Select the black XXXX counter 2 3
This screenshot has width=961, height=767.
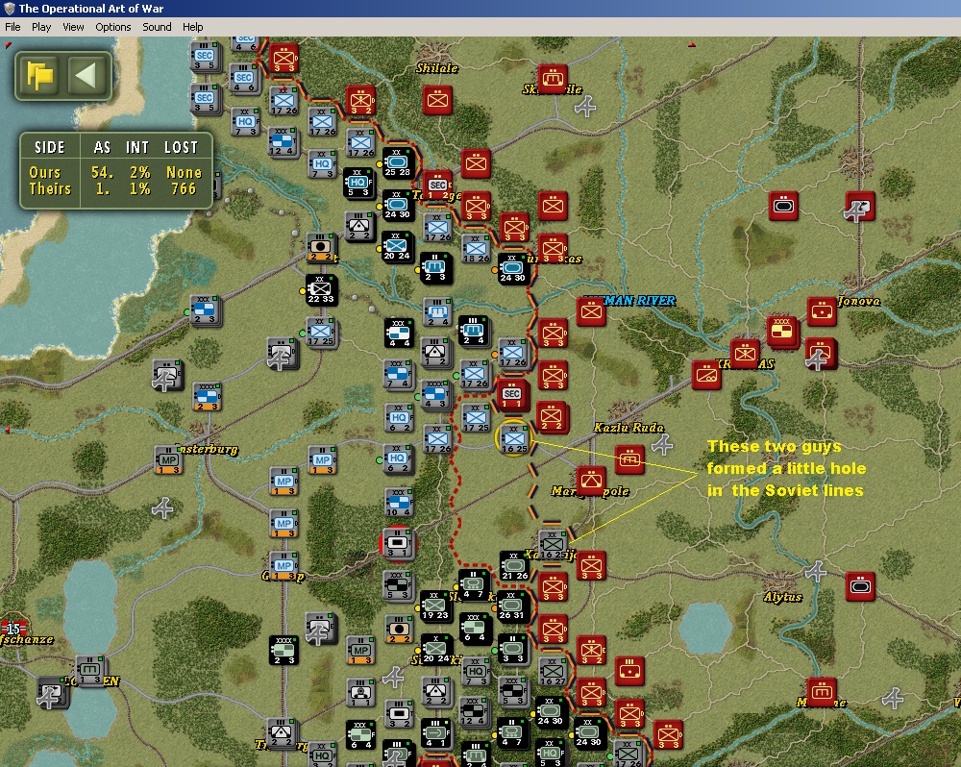coord(283,651)
